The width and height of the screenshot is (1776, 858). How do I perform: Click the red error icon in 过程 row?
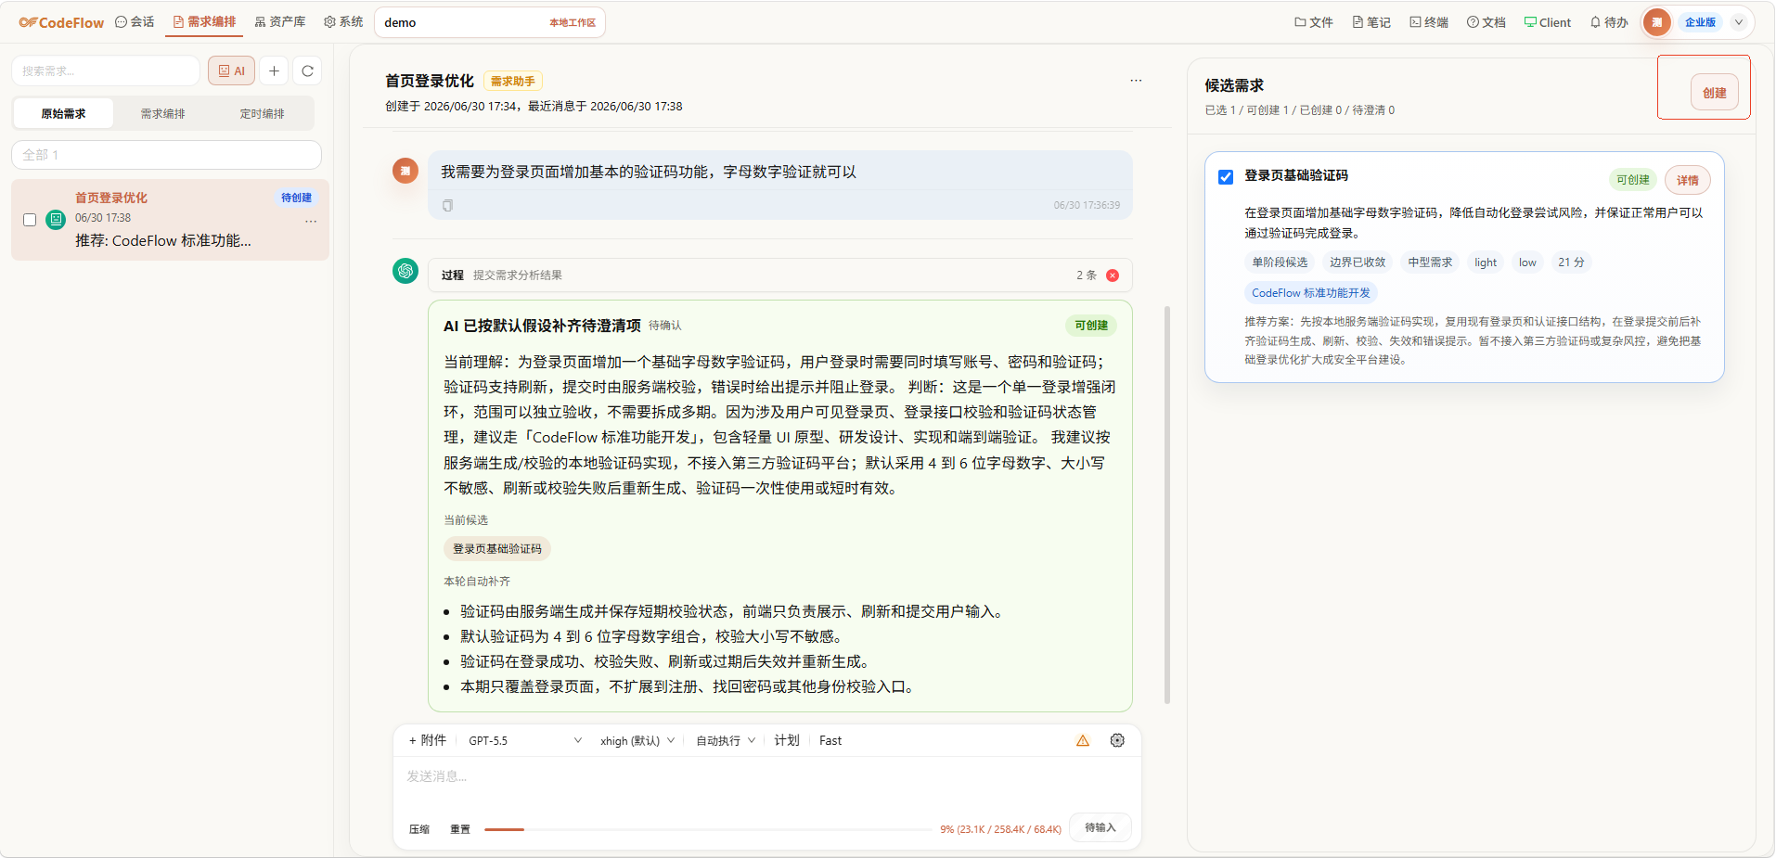coord(1113,275)
